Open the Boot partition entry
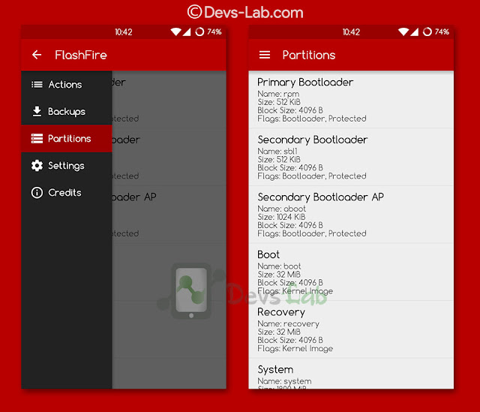The image size is (480, 412). 351,272
